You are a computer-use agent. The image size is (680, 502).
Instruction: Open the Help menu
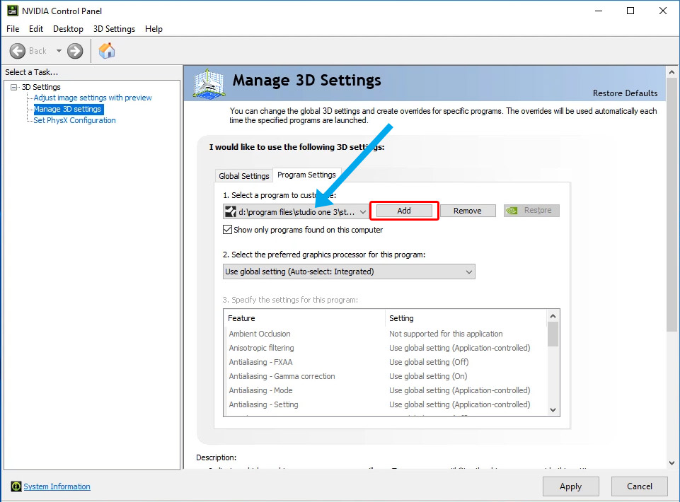[x=154, y=29]
